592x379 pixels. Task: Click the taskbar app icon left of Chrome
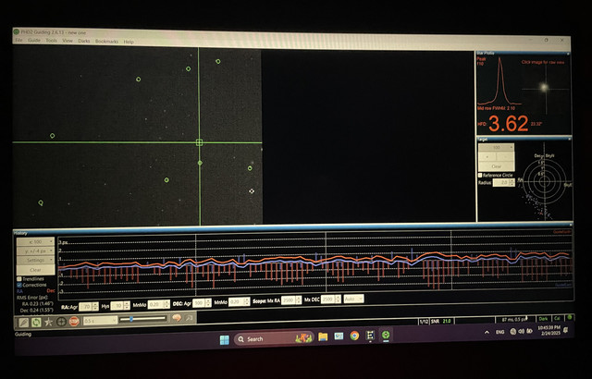(339, 336)
